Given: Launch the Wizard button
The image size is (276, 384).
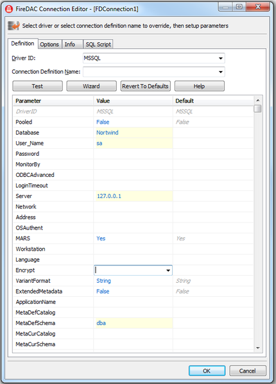Looking at the screenshot, I should 91,86.
